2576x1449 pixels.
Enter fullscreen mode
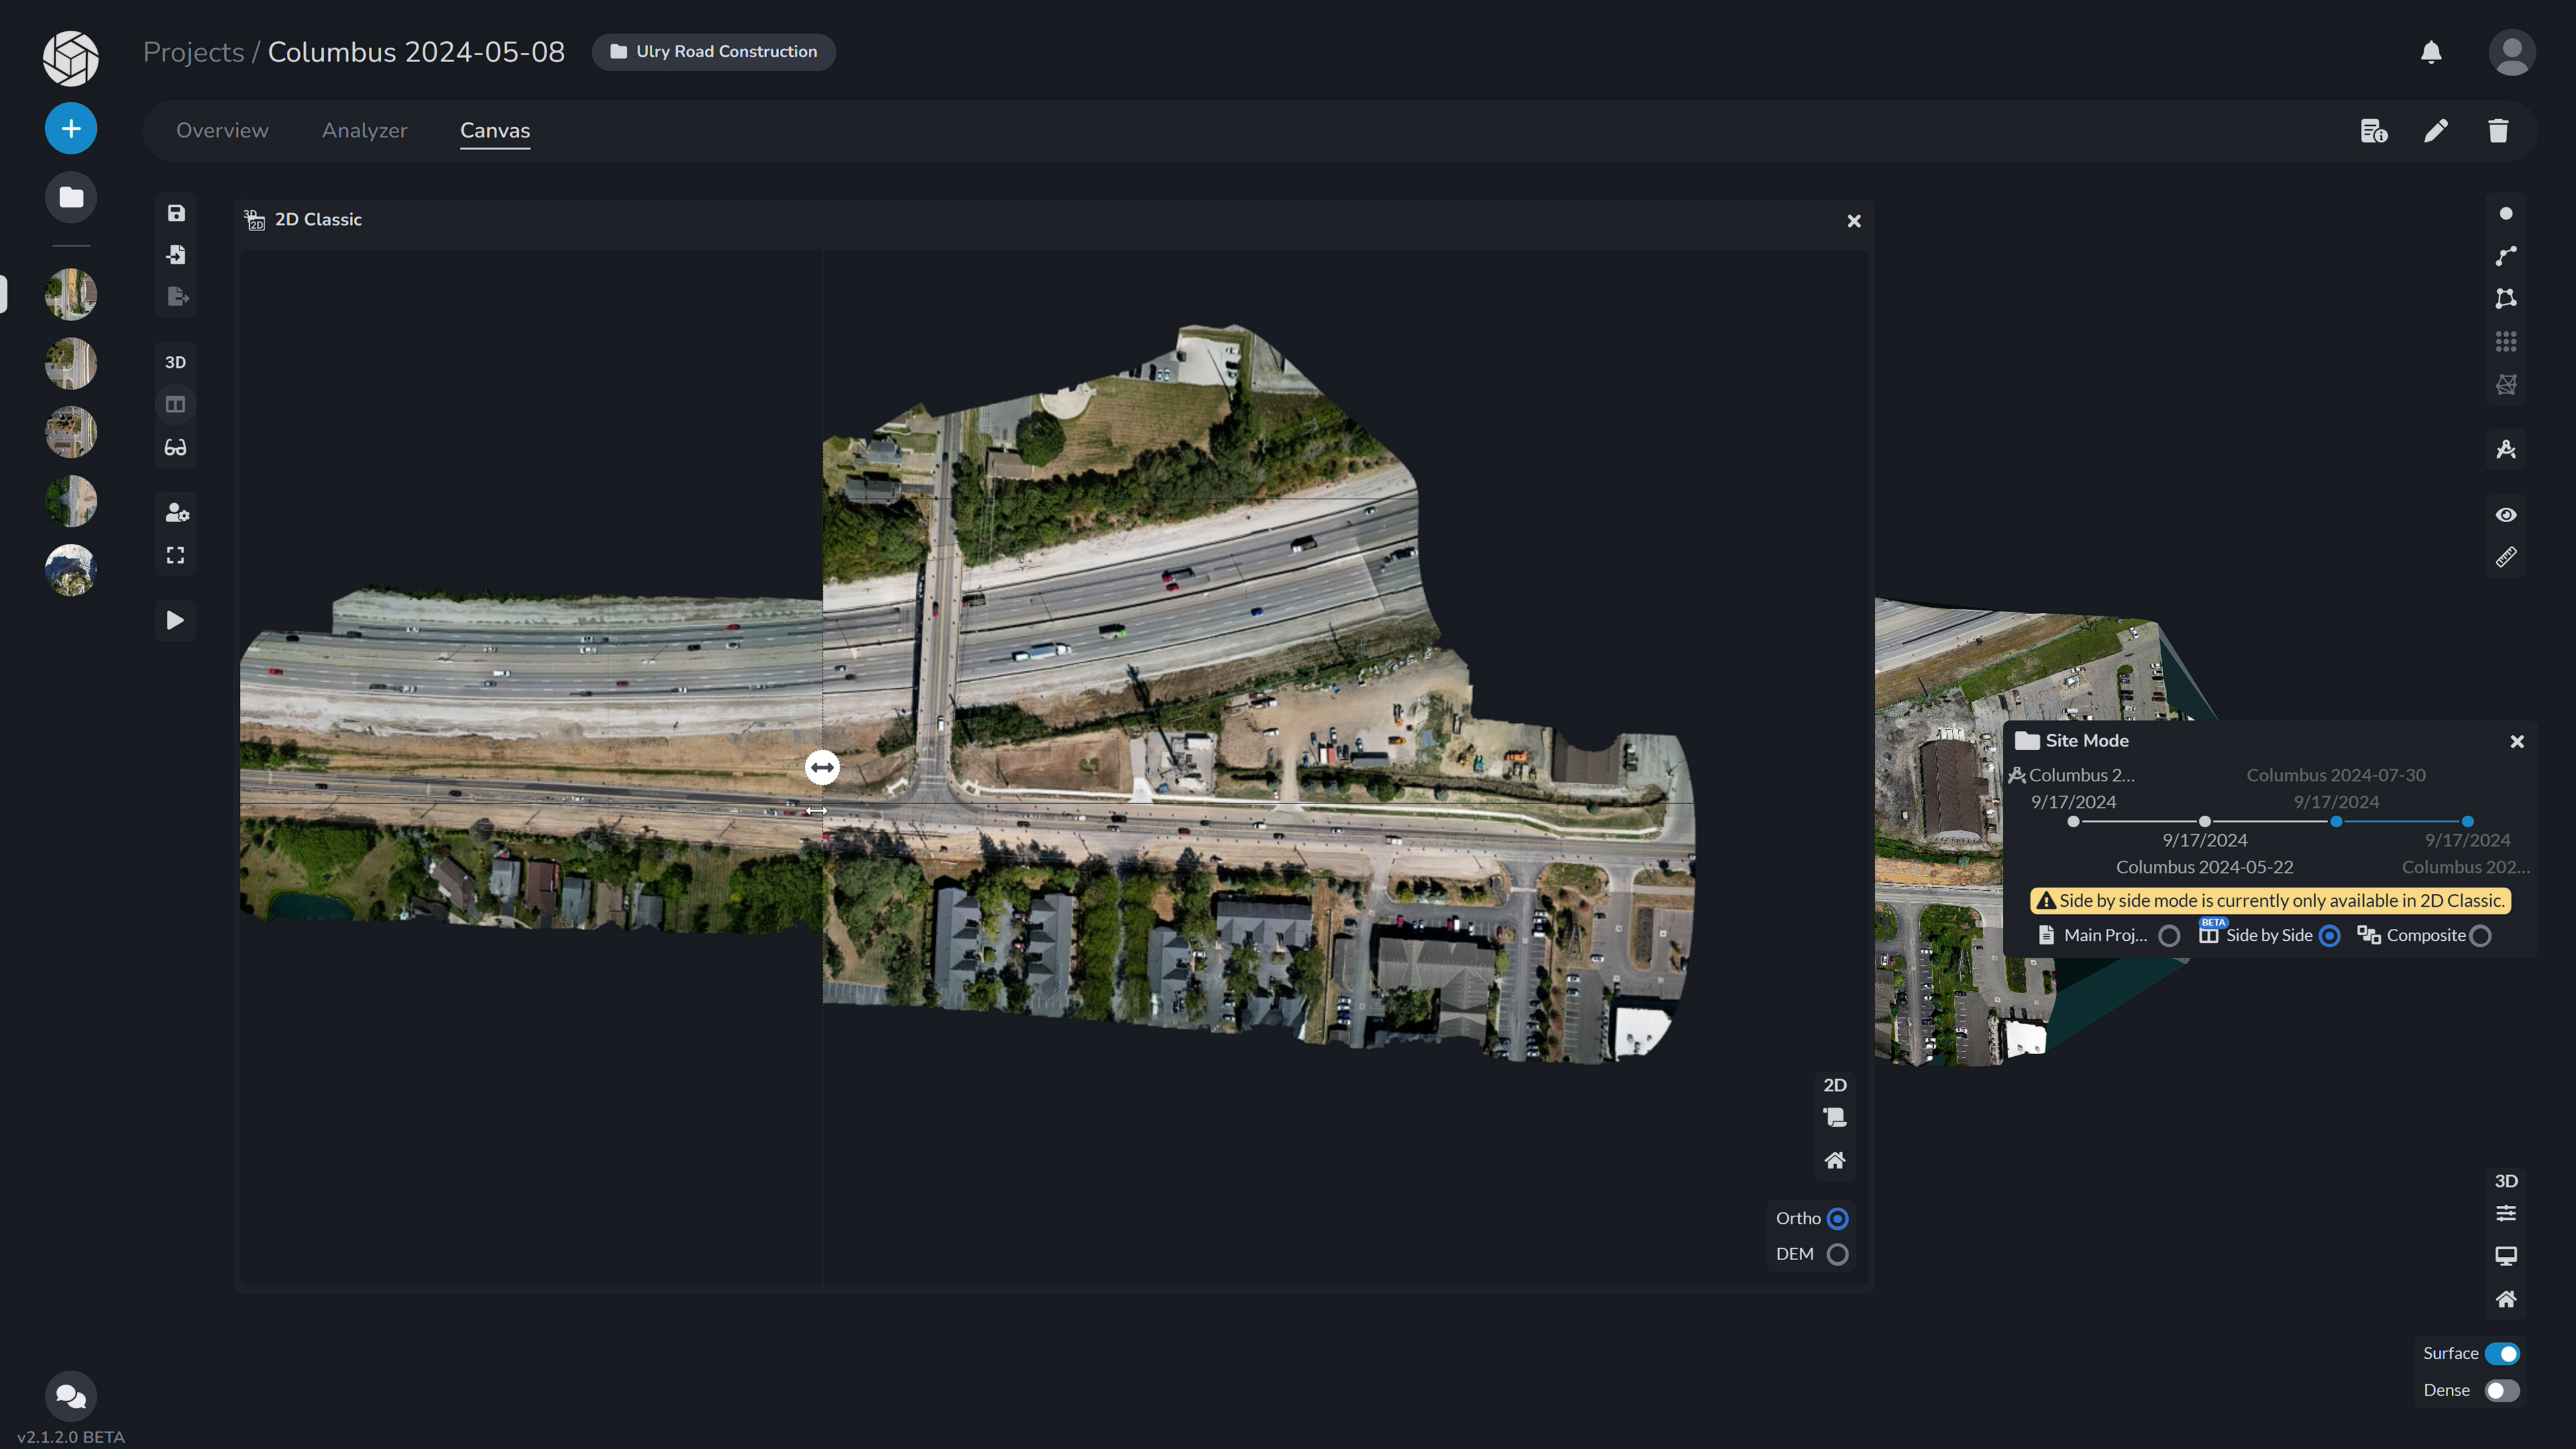click(x=175, y=555)
